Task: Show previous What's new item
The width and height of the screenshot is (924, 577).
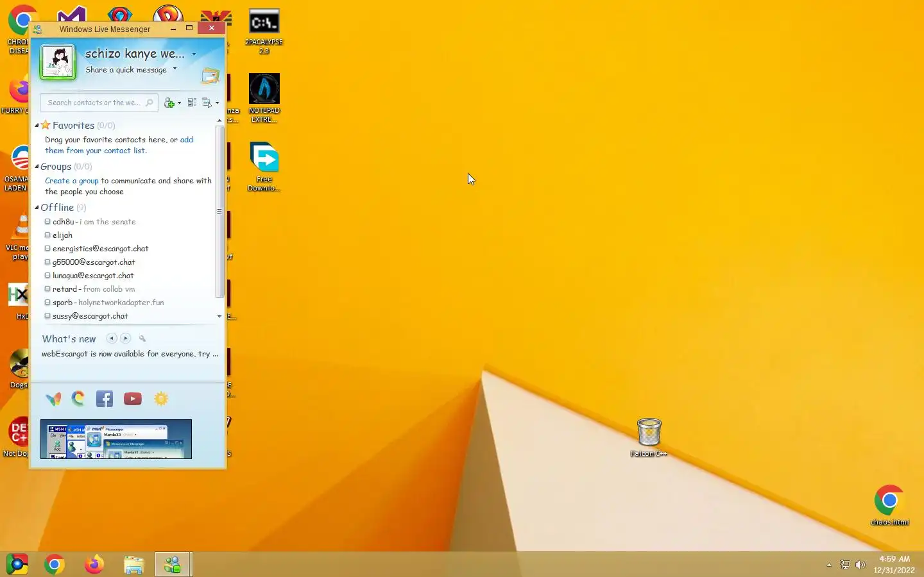Action: tap(112, 338)
